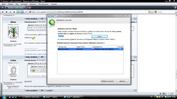Click the profile icon in Личные column

click(120, 49)
